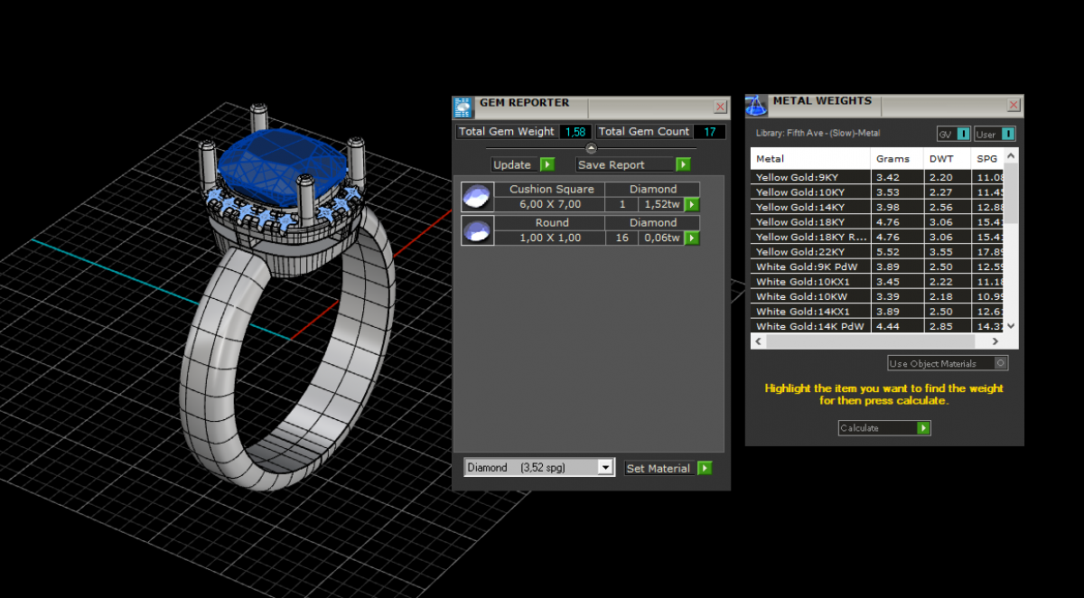Viewport: 1084px width, 598px height.
Task: Open the Diamond material dropdown
Action: (605, 468)
